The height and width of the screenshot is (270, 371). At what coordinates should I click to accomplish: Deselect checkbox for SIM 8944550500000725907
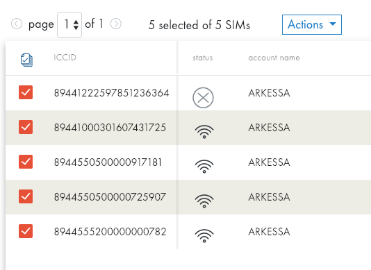point(26,196)
